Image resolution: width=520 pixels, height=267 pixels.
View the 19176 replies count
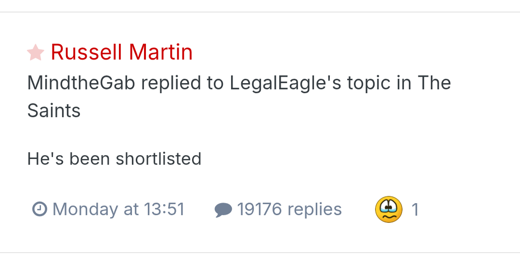click(289, 209)
